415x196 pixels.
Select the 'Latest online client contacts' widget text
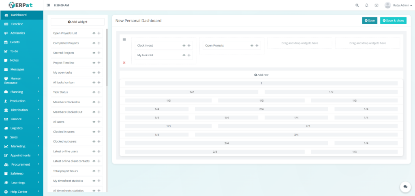[71, 161]
